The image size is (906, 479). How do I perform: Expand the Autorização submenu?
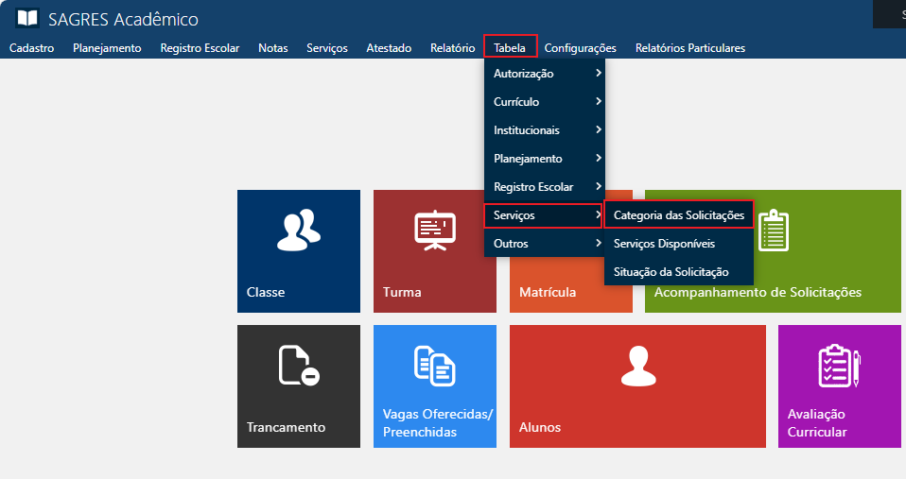543,74
